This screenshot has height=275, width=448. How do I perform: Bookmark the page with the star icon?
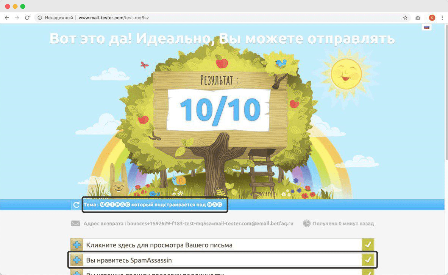405,18
